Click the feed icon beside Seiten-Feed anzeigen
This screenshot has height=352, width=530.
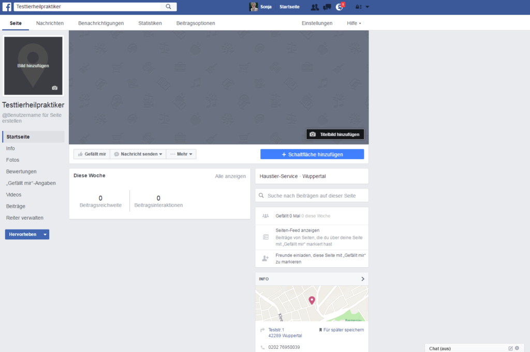click(266, 237)
